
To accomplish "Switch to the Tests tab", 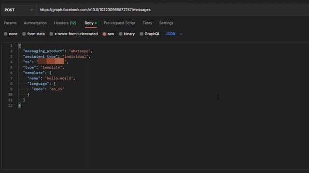I will pyautogui.click(x=147, y=23).
